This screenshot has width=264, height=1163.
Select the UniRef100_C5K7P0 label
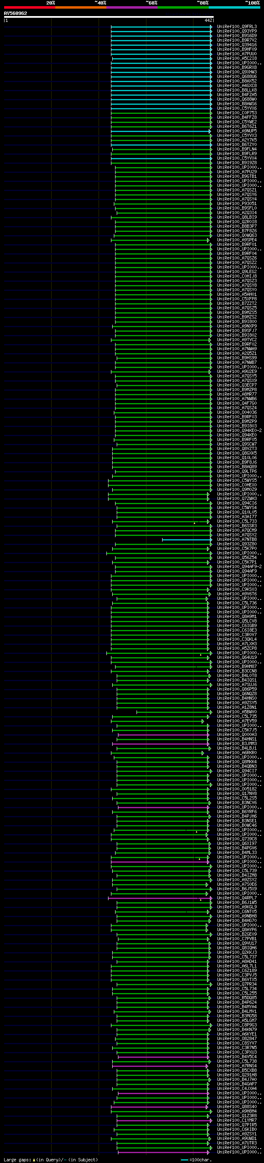(237, 549)
